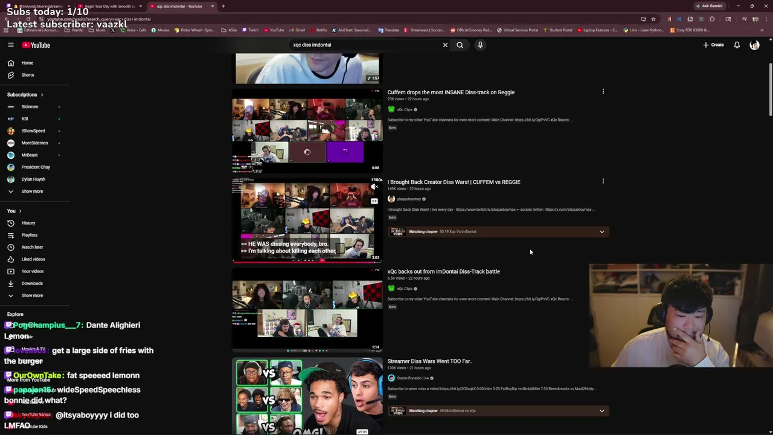Open the Streamer Diss Wars thumbnail
The width and height of the screenshot is (773, 435).
(307, 396)
